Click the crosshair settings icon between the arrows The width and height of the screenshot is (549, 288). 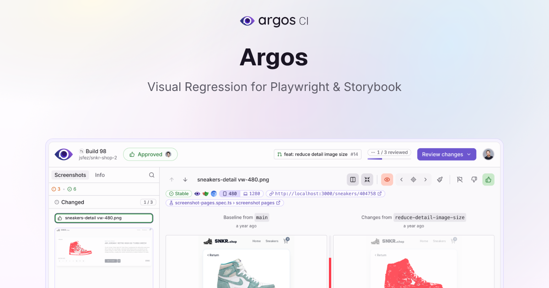tap(413, 179)
